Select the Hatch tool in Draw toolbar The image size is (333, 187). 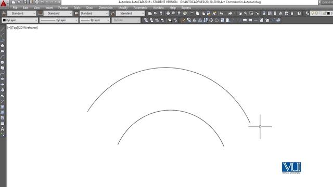2,106
